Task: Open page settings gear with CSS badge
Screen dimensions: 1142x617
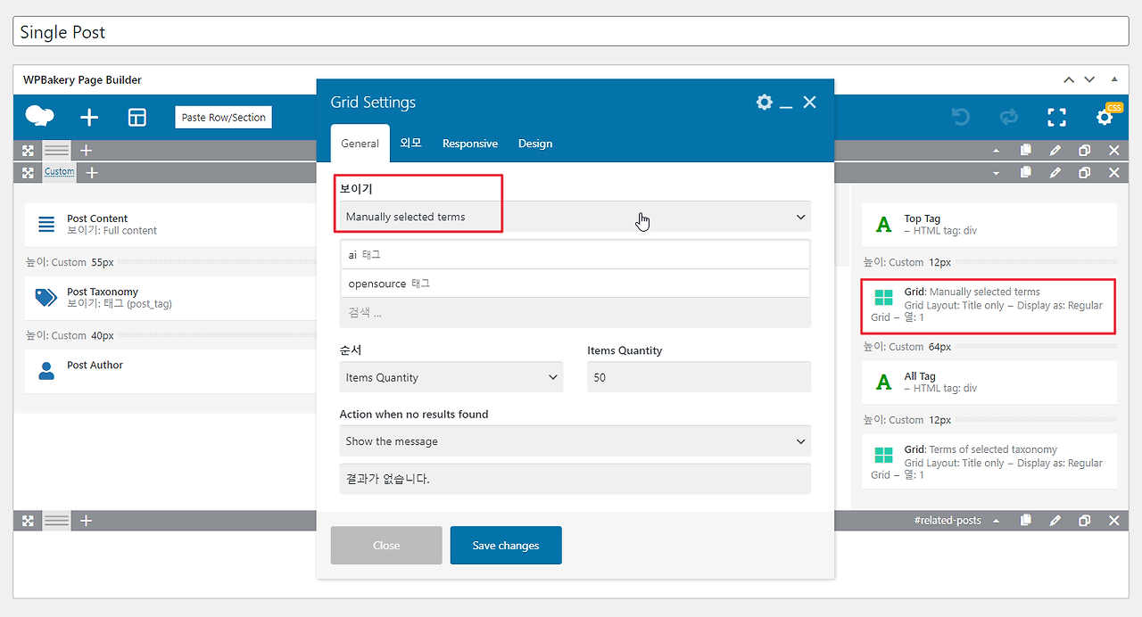Action: pos(1105,116)
